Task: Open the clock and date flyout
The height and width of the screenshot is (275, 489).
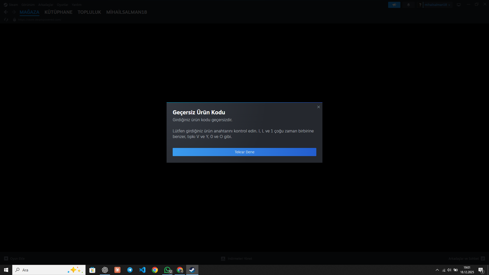Action: pyautogui.click(x=467, y=270)
